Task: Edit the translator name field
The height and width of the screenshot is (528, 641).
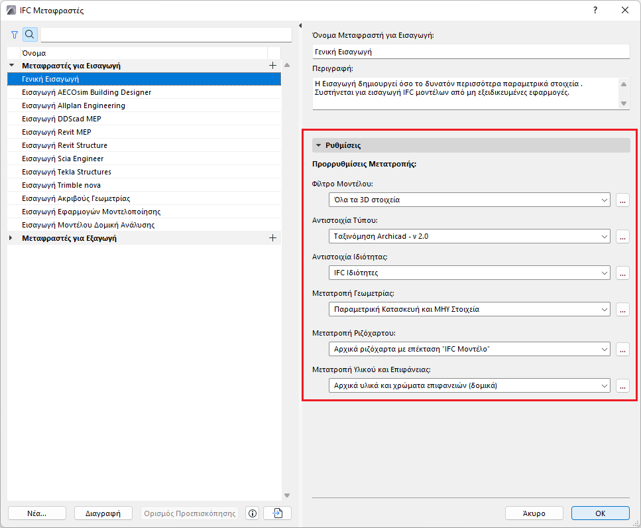Action: tap(471, 52)
